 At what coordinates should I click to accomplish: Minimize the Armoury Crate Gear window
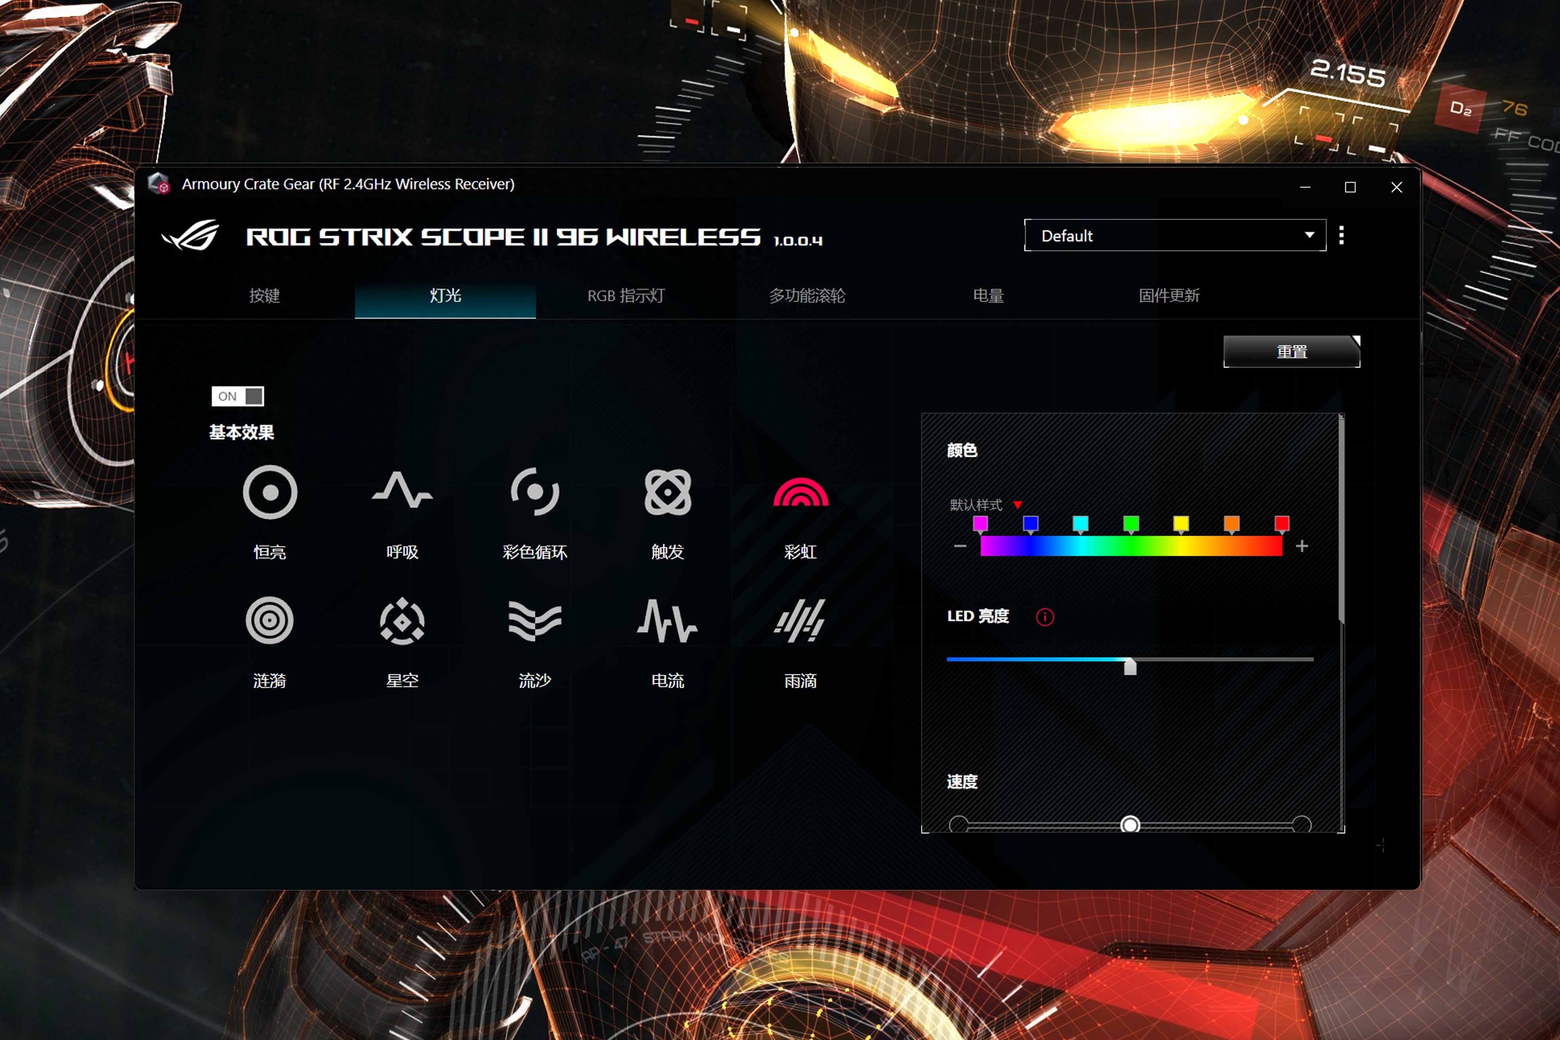[1305, 187]
